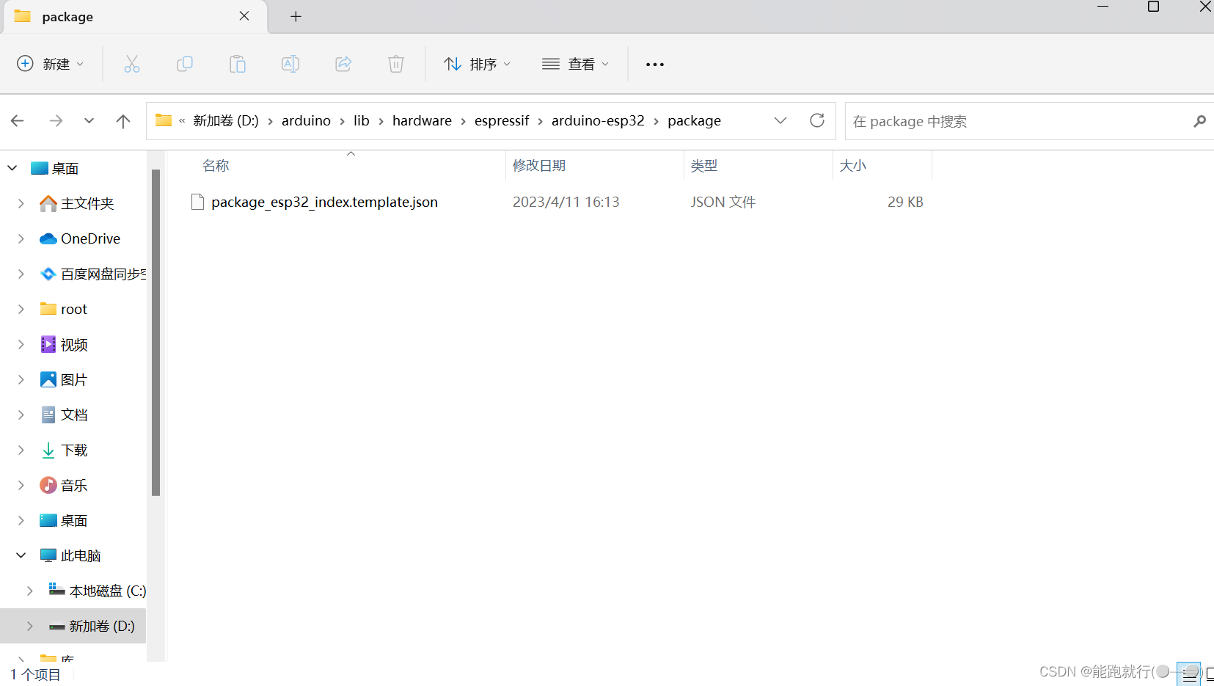The width and height of the screenshot is (1214, 686).
Task: Open 文档 in navigation pane
Action: coord(74,415)
